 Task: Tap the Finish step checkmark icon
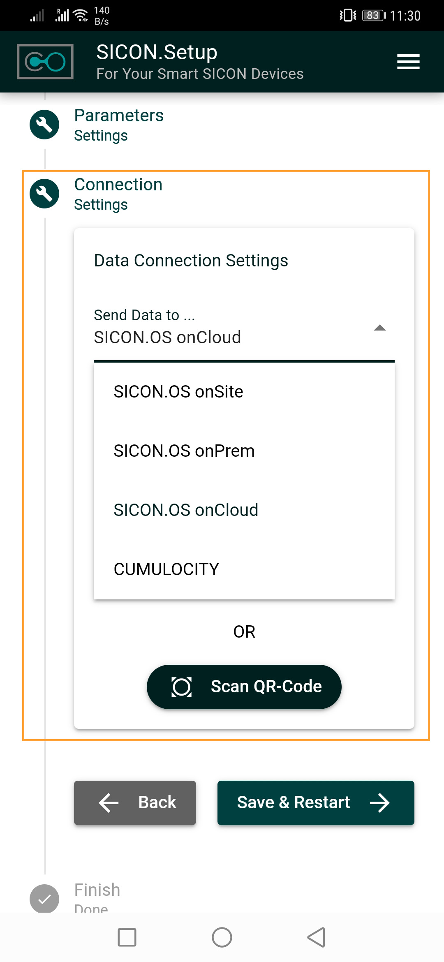click(x=44, y=899)
